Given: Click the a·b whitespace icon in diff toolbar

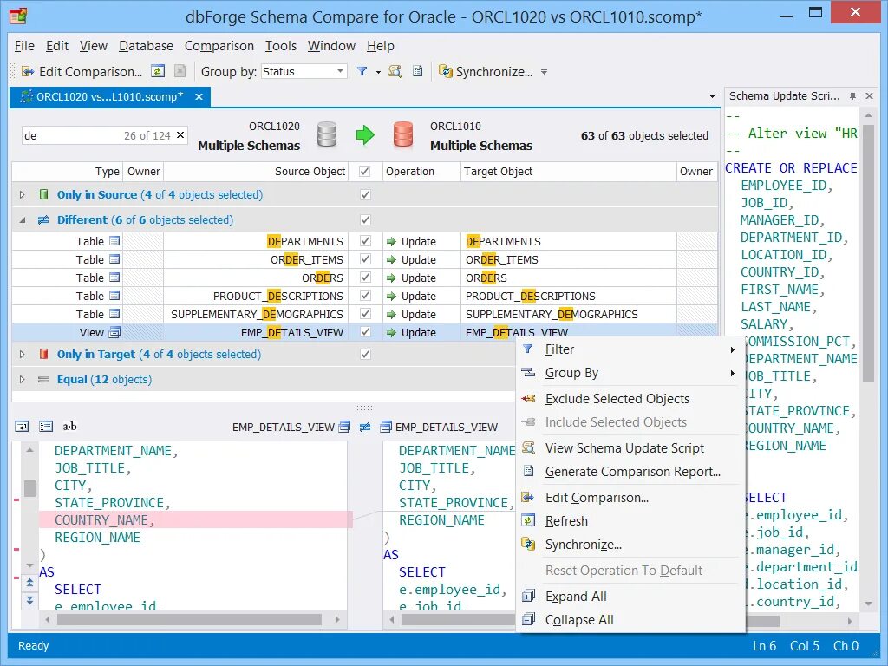Looking at the screenshot, I should [x=69, y=427].
